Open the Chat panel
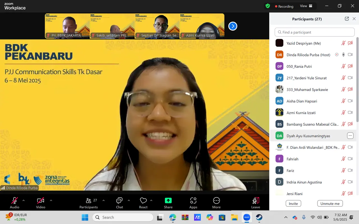 point(119,200)
